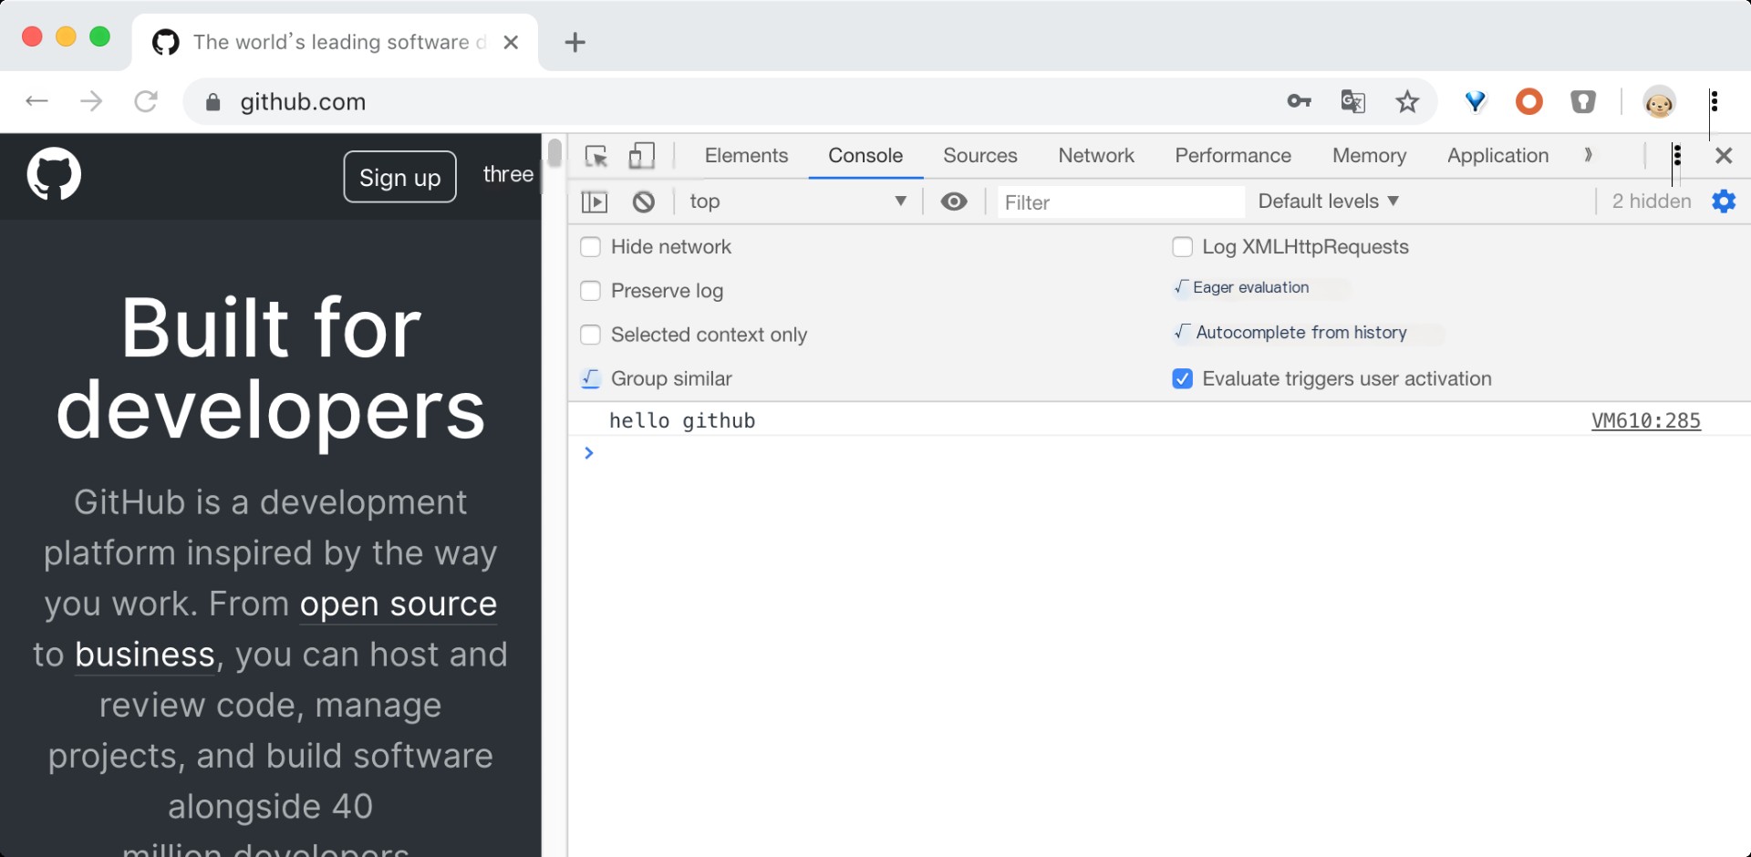Click the password key icon in address bar

click(x=1300, y=101)
